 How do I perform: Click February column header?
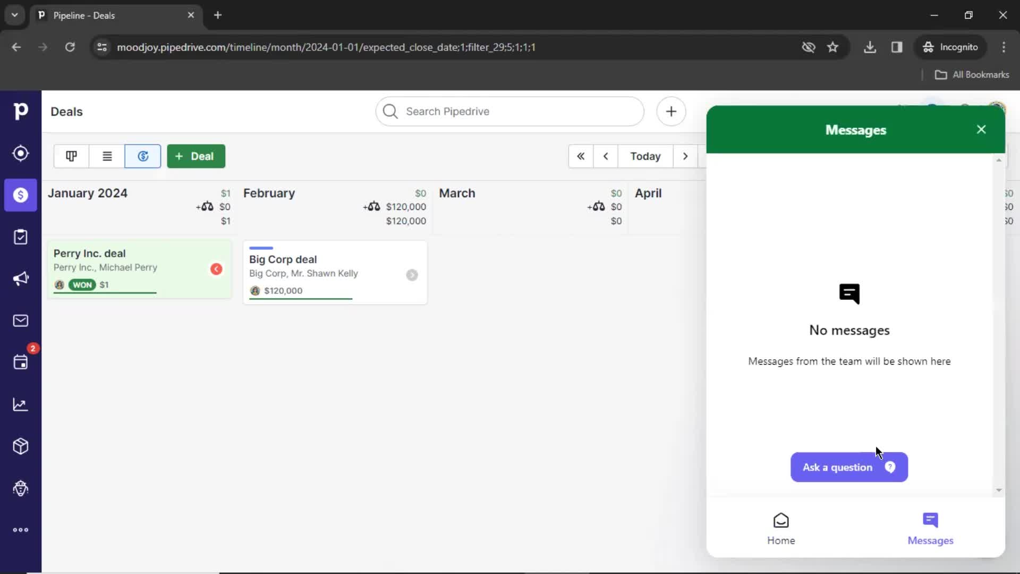click(x=269, y=193)
